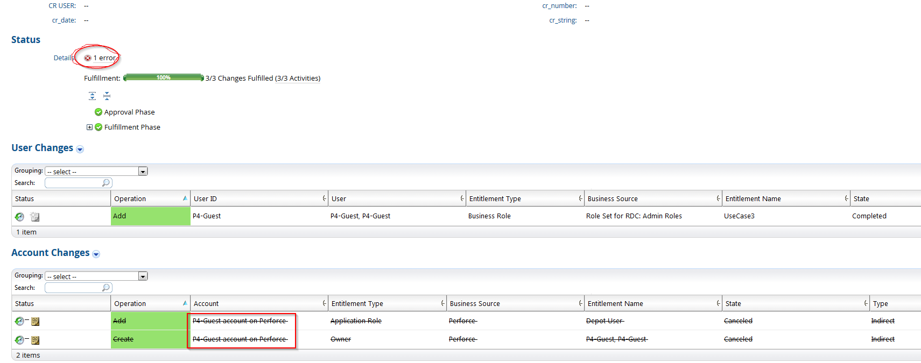921x363 pixels.
Task: Click the red error icon beside Details
Action: [88, 58]
